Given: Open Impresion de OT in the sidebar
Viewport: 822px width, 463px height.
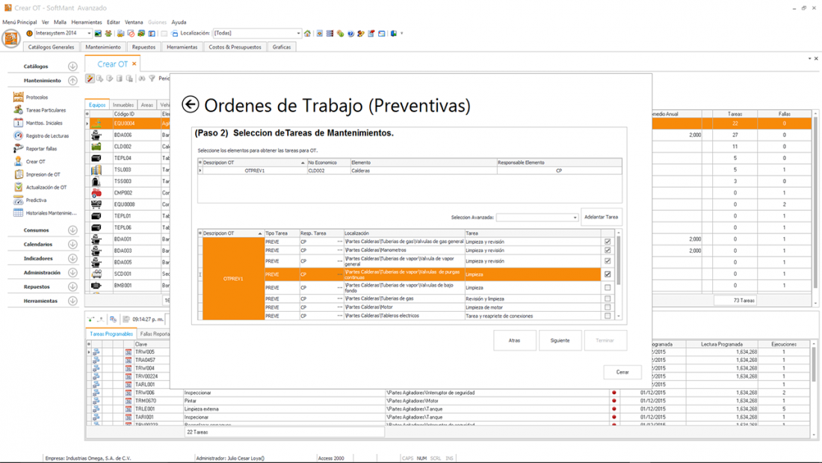Looking at the screenshot, I should (43, 174).
